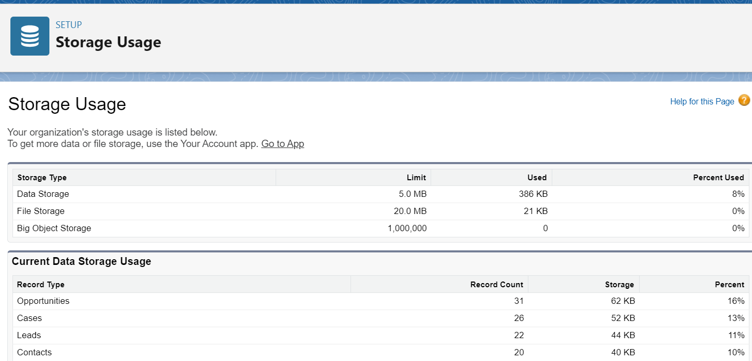Click the 44 KB storage value

[623, 335]
